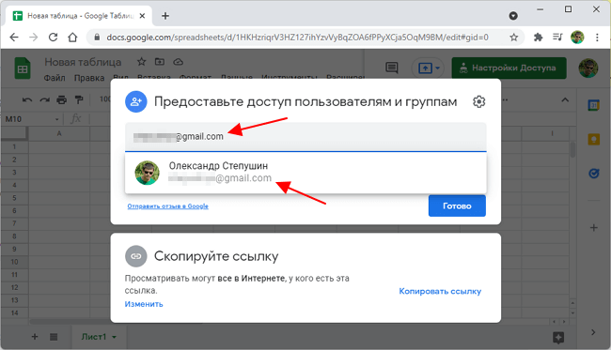
Task: Click the print icon
Action: click(x=61, y=100)
